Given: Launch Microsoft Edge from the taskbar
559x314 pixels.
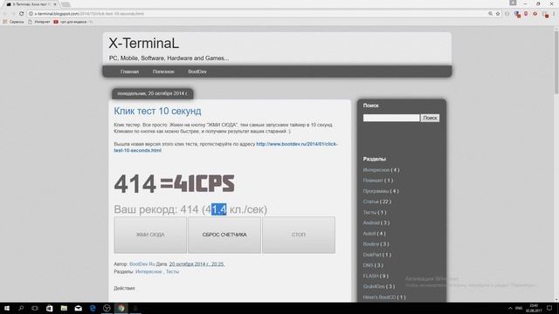Looking at the screenshot, I should tap(93, 308).
